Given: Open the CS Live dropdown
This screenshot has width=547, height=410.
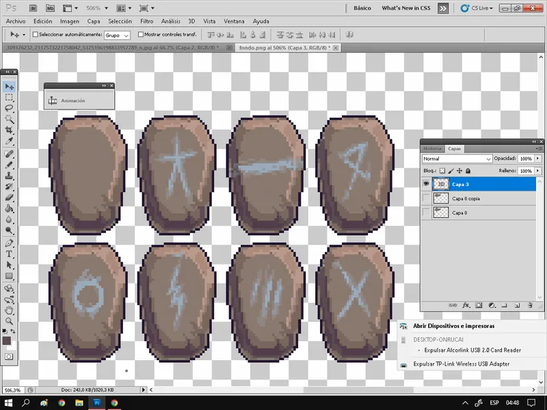Looking at the screenshot, I should pyautogui.click(x=477, y=8).
